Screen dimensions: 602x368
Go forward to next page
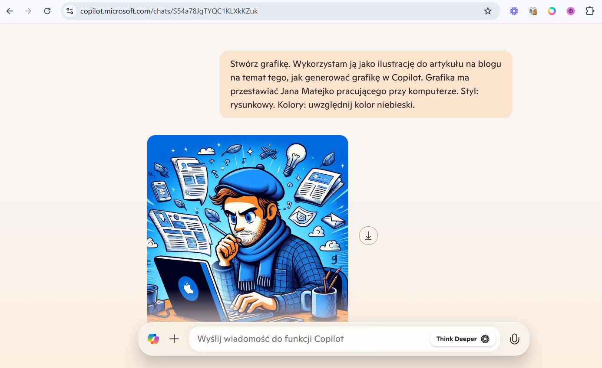28,11
